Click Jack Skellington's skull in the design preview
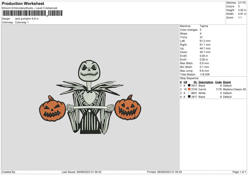 [89, 71]
